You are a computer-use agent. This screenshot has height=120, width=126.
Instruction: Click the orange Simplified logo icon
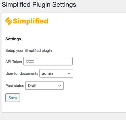coord(9,21)
